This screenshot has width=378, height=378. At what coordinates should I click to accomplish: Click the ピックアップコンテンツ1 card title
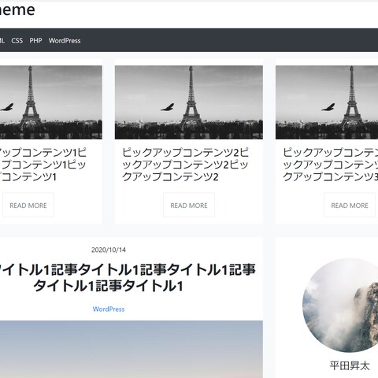tap(43, 165)
